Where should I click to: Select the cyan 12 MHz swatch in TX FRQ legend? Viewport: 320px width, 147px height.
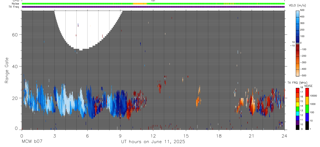coord(298,113)
